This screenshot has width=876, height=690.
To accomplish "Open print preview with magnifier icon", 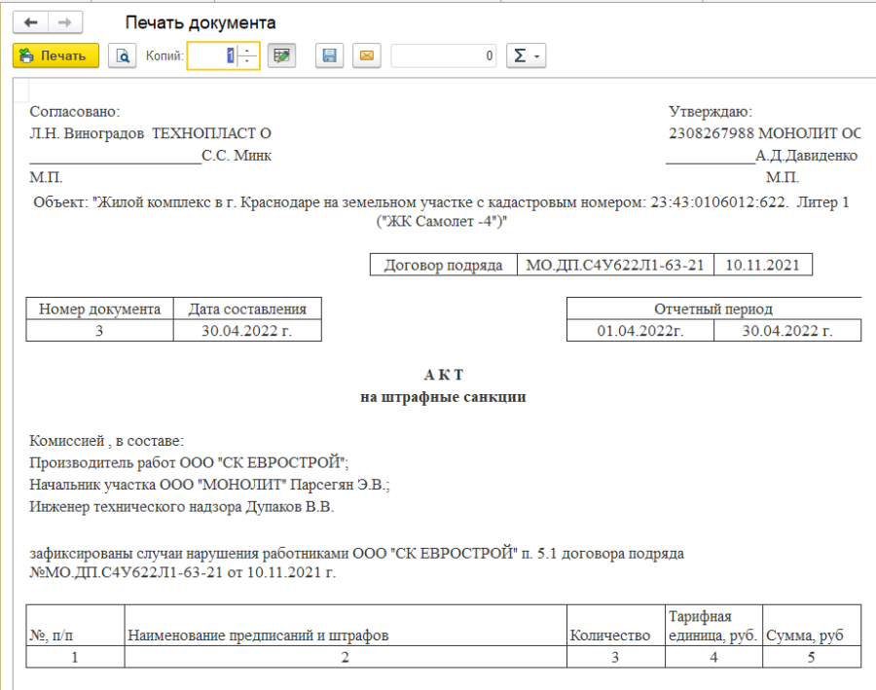I will coord(123,56).
